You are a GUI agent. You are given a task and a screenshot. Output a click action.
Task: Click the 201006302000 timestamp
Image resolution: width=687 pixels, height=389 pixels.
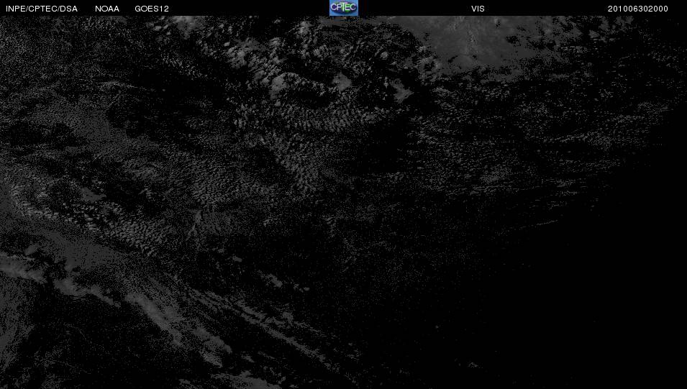638,9
